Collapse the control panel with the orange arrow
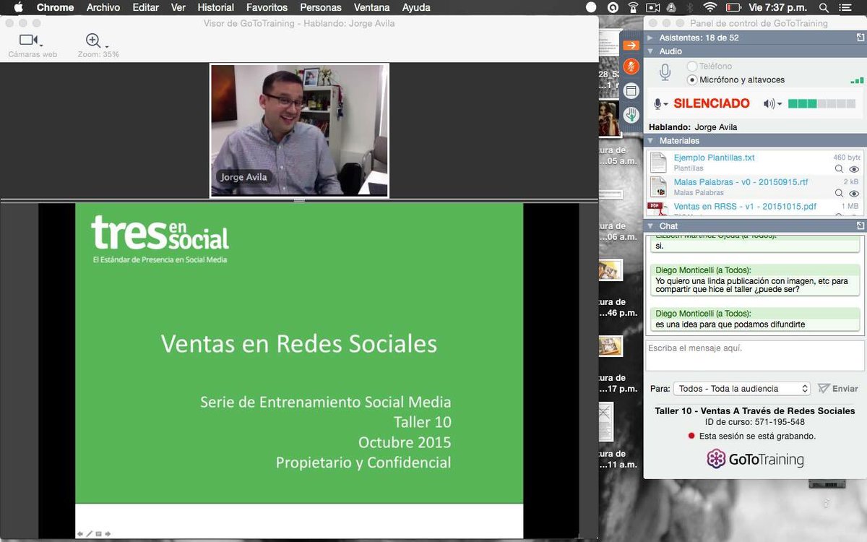This screenshot has height=542, width=867. tap(631, 46)
